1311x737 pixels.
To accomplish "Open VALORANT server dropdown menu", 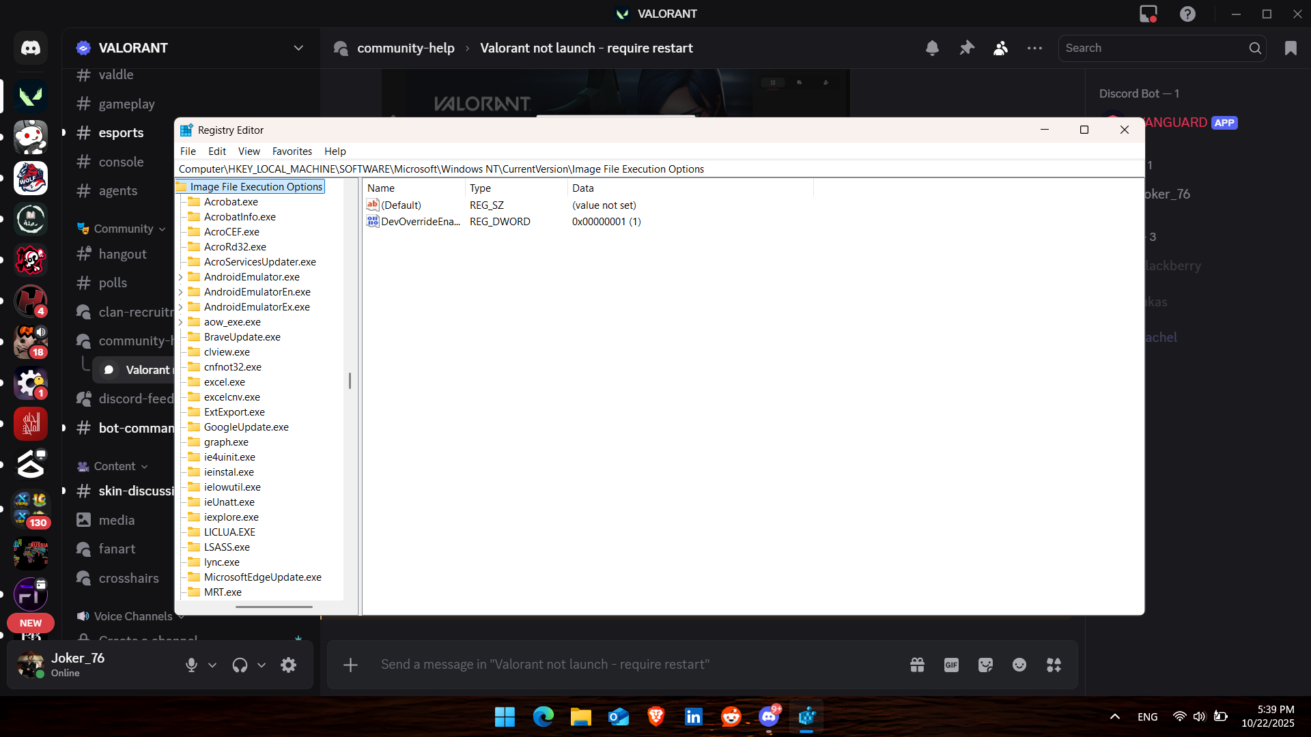I will (298, 48).
